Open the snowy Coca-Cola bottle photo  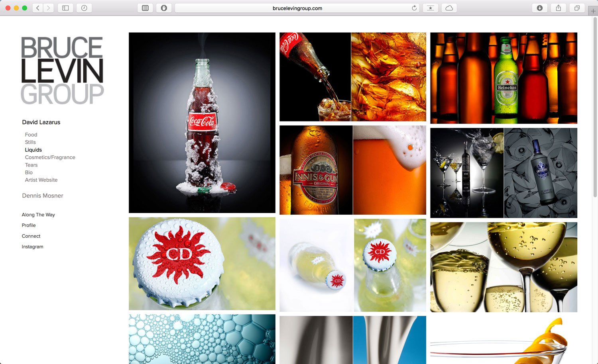202,123
